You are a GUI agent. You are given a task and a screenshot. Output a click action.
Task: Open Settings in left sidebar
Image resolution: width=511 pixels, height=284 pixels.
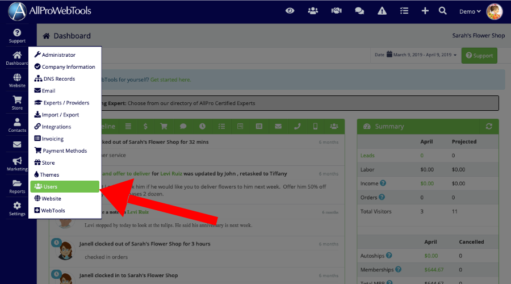[17, 208]
